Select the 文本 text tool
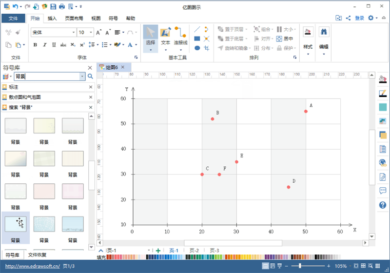This screenshot has height=273, width=390. point(165,39)
